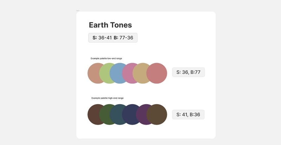Select the 'Earth Tones' heading
The image size is (281, 145).
click(x=110, y=25)
